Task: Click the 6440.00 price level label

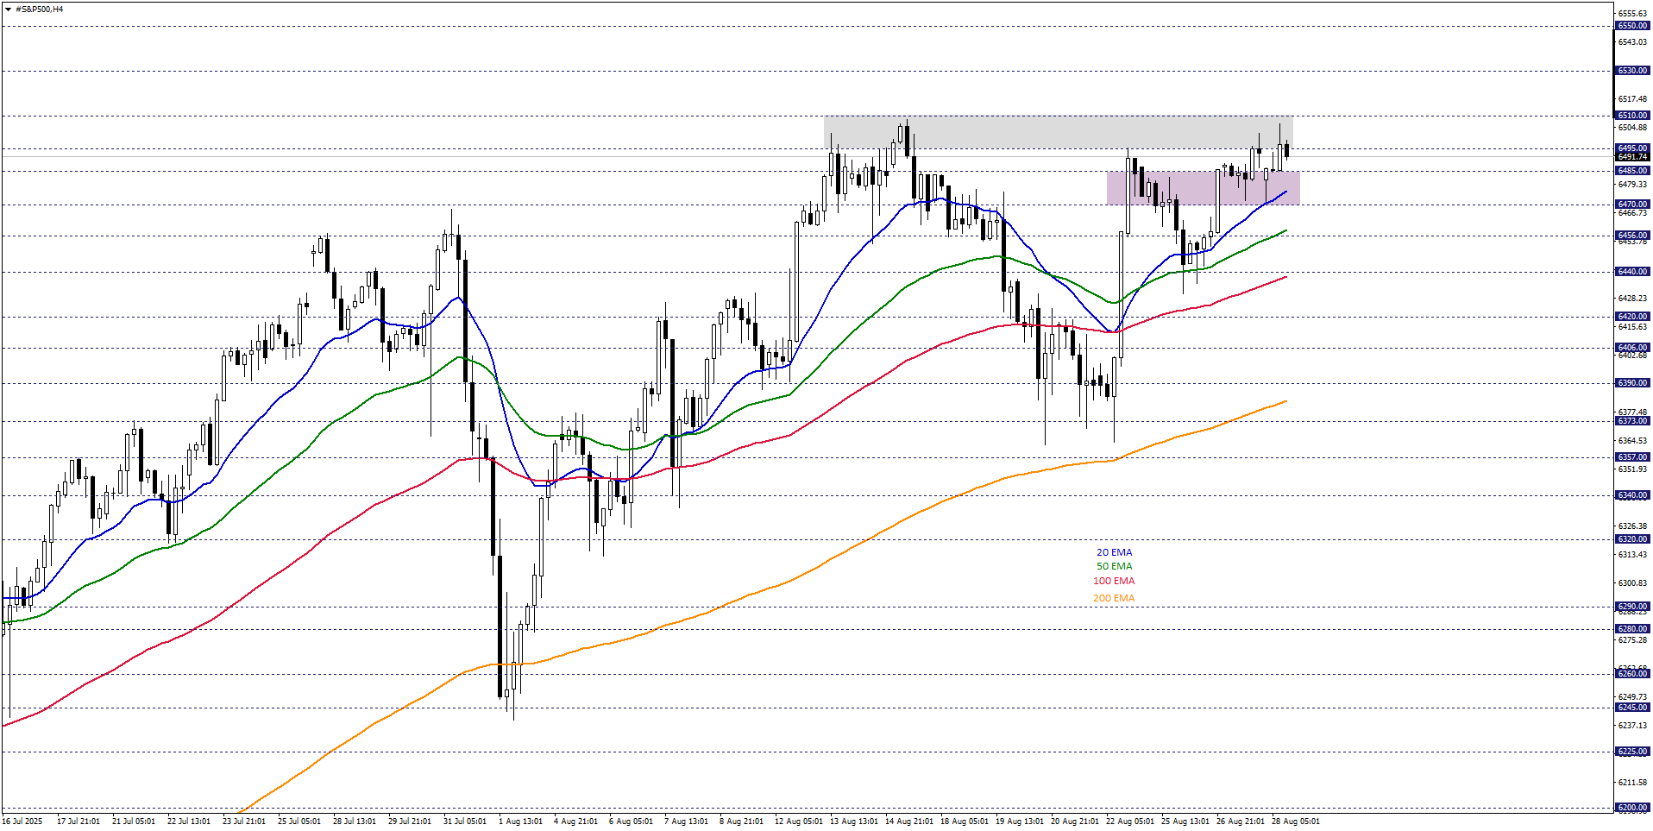Action: pyautogui.click(x=1631, y=272)
